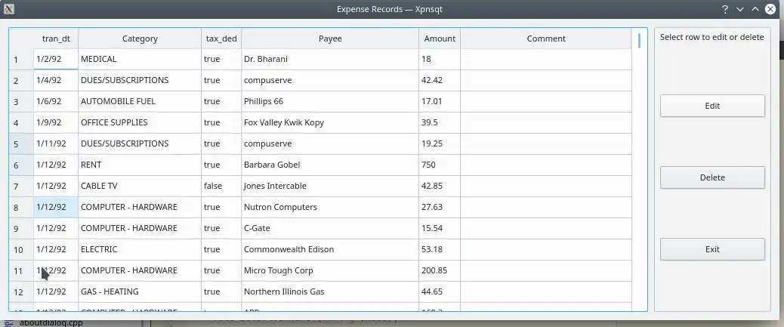This screenshot has width=784, height=327.
Task: Sort by the tran_dt column header
Action: pyautogui.click(x=56, y=39)
